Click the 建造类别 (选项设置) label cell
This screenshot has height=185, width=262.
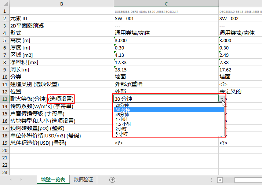(62, 84)
